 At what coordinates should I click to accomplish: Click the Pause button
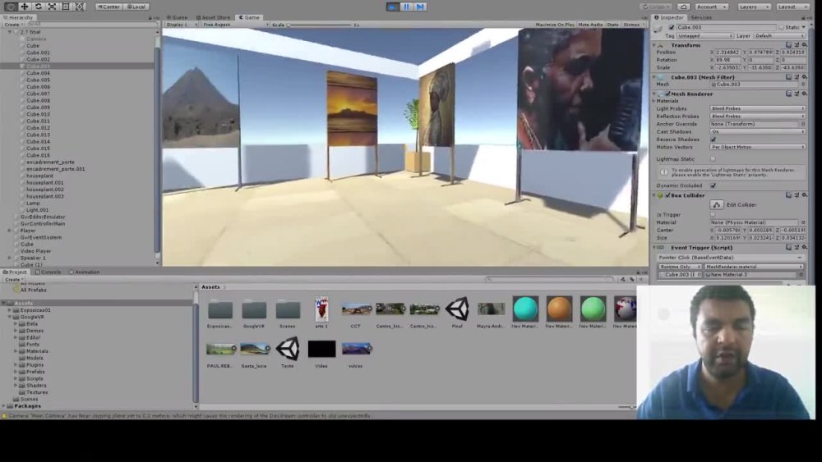(406, 7)
